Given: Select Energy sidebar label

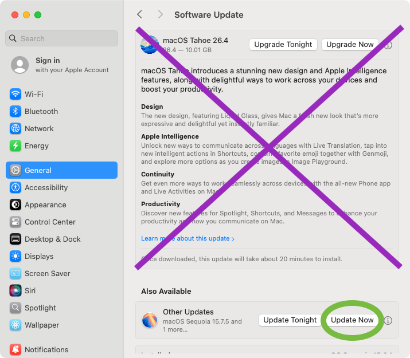Looking at the screenshot, I should coord(37,145).
